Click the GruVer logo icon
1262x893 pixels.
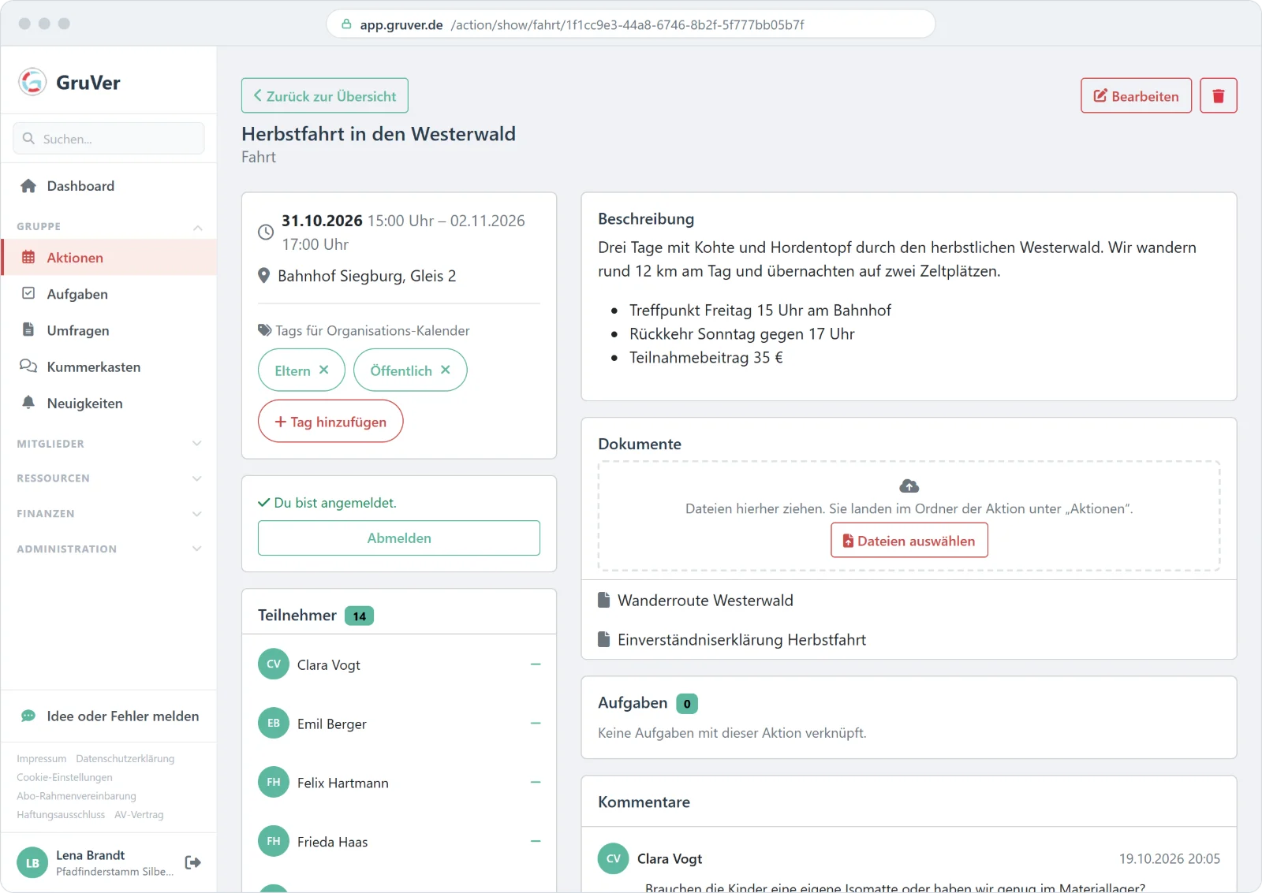pyautogui.click(x=32, y=82)
